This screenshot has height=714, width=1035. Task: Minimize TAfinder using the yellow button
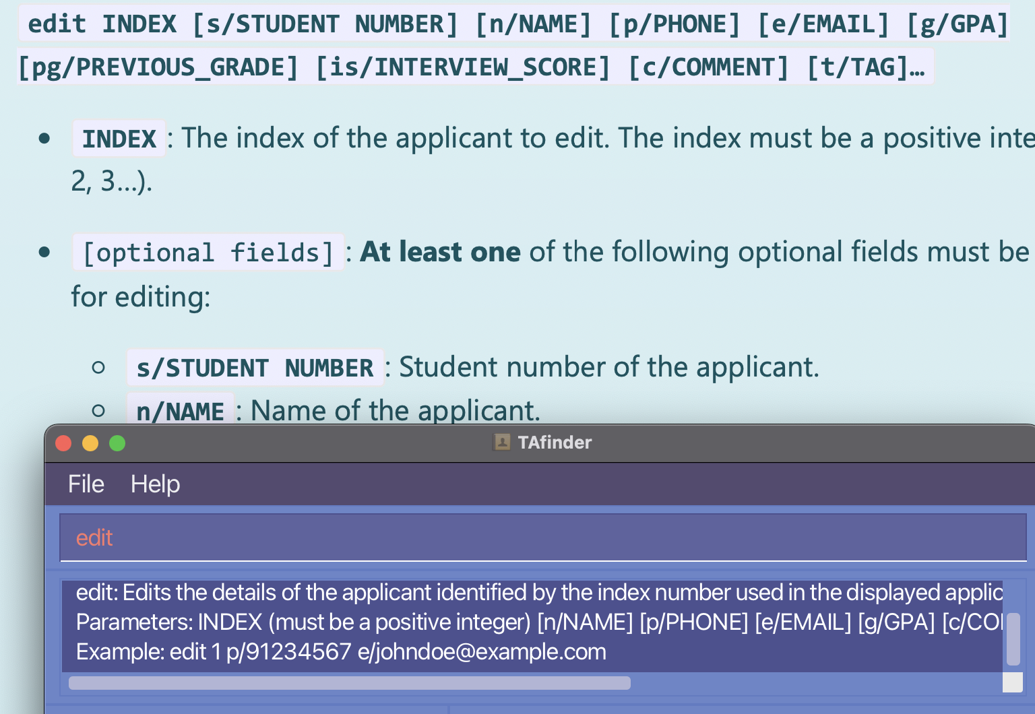[90, 443]
